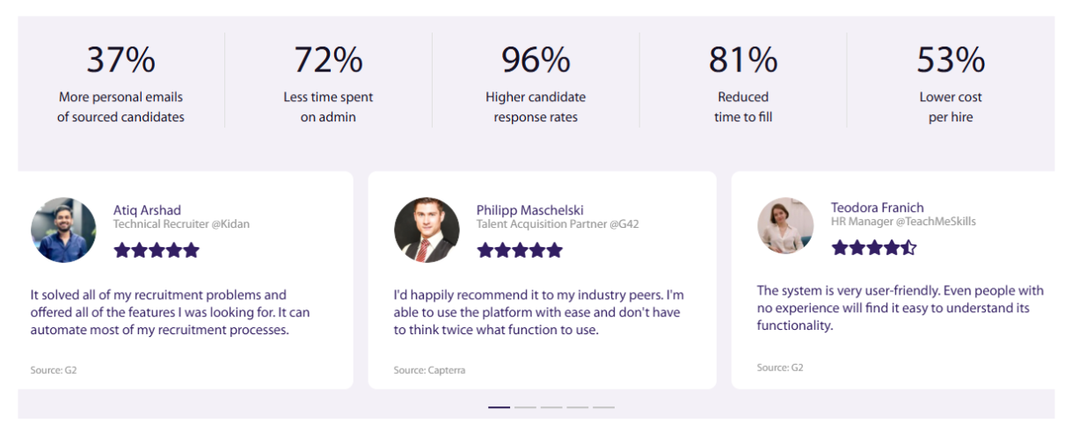Click Atiq Arshad's five-star rating
The width and height of the screenshot is (1072, 438).
(x=157, y=251)
